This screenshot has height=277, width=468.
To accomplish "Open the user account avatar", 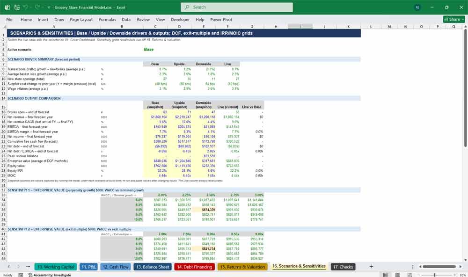I will tap(417, 7).
